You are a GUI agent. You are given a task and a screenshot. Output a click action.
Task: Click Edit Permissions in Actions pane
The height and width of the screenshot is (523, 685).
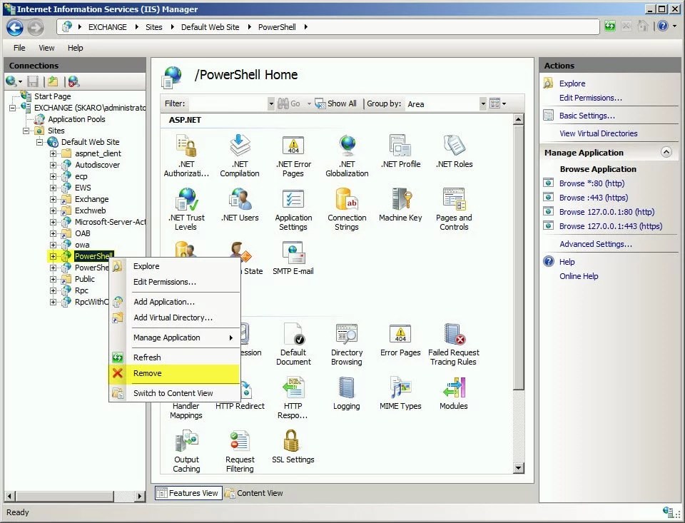click(x=591, y=98)
